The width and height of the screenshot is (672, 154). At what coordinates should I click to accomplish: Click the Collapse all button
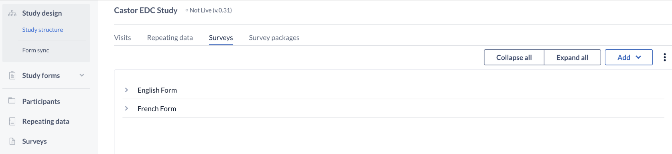click(x=514, y=57)
